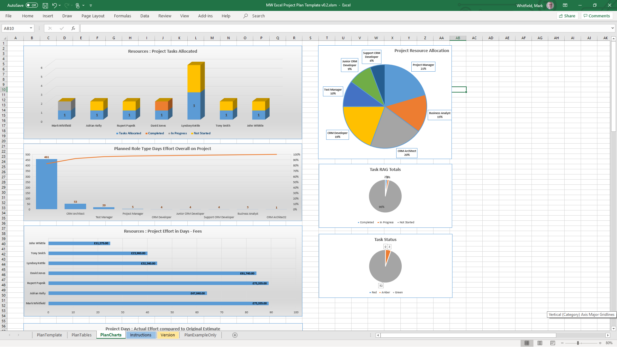The image size is (617, 347).
Task: Click the zoom slider handle
Action: pyautogui.click(x=578, y=343)
